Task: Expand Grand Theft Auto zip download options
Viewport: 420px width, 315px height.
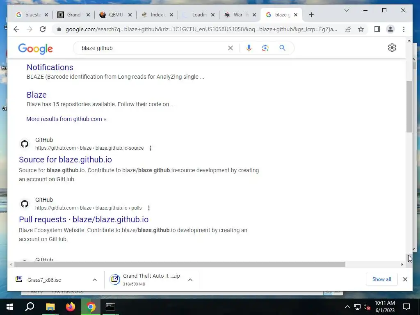Action: click(190, 280)
